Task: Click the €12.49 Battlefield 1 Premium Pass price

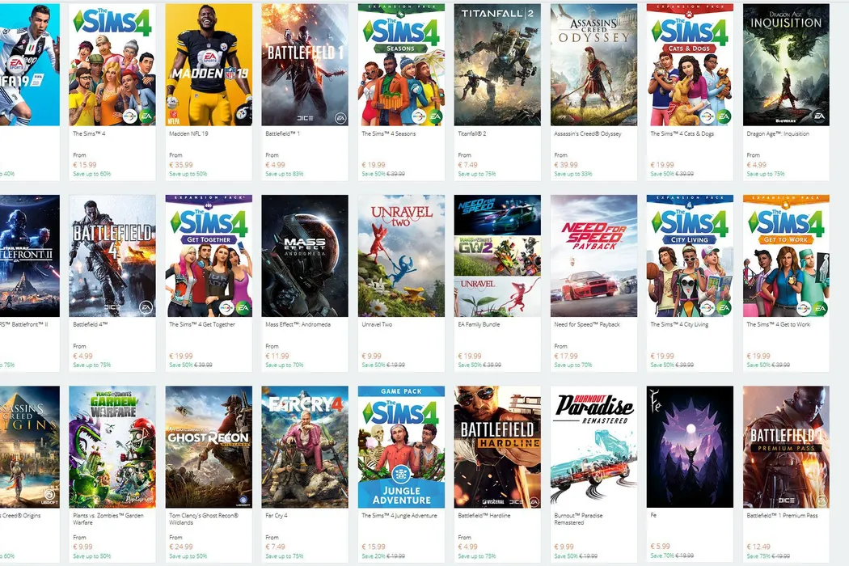Action: [758, 547]
